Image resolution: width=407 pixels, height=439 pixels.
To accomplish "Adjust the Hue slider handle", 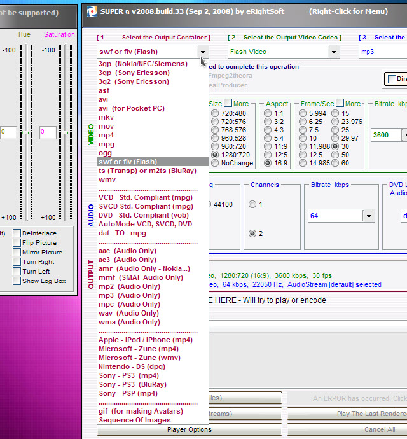I will tap(25, 132).
